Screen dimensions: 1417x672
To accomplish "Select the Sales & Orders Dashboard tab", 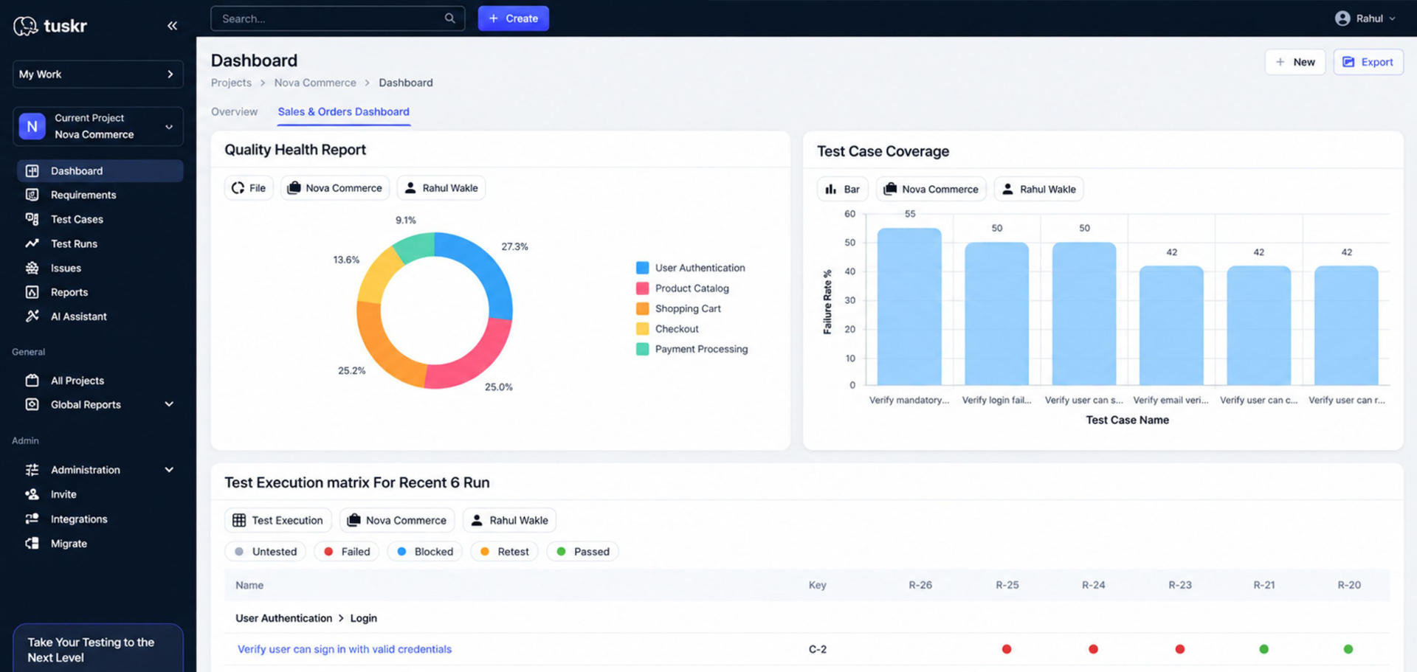I will pos(343,111).
